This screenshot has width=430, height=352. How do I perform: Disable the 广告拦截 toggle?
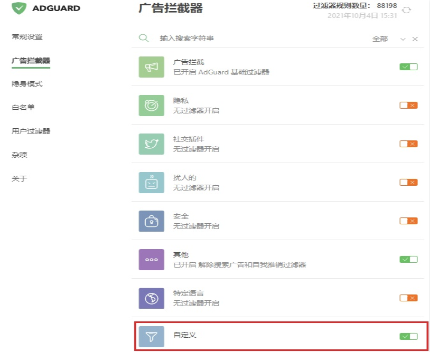409,67
